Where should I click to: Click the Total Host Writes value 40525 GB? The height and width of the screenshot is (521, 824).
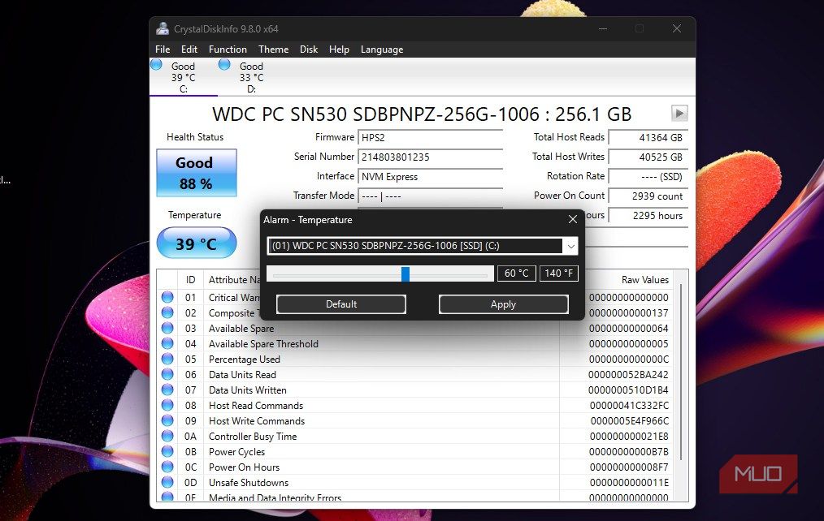click(648, 157)
